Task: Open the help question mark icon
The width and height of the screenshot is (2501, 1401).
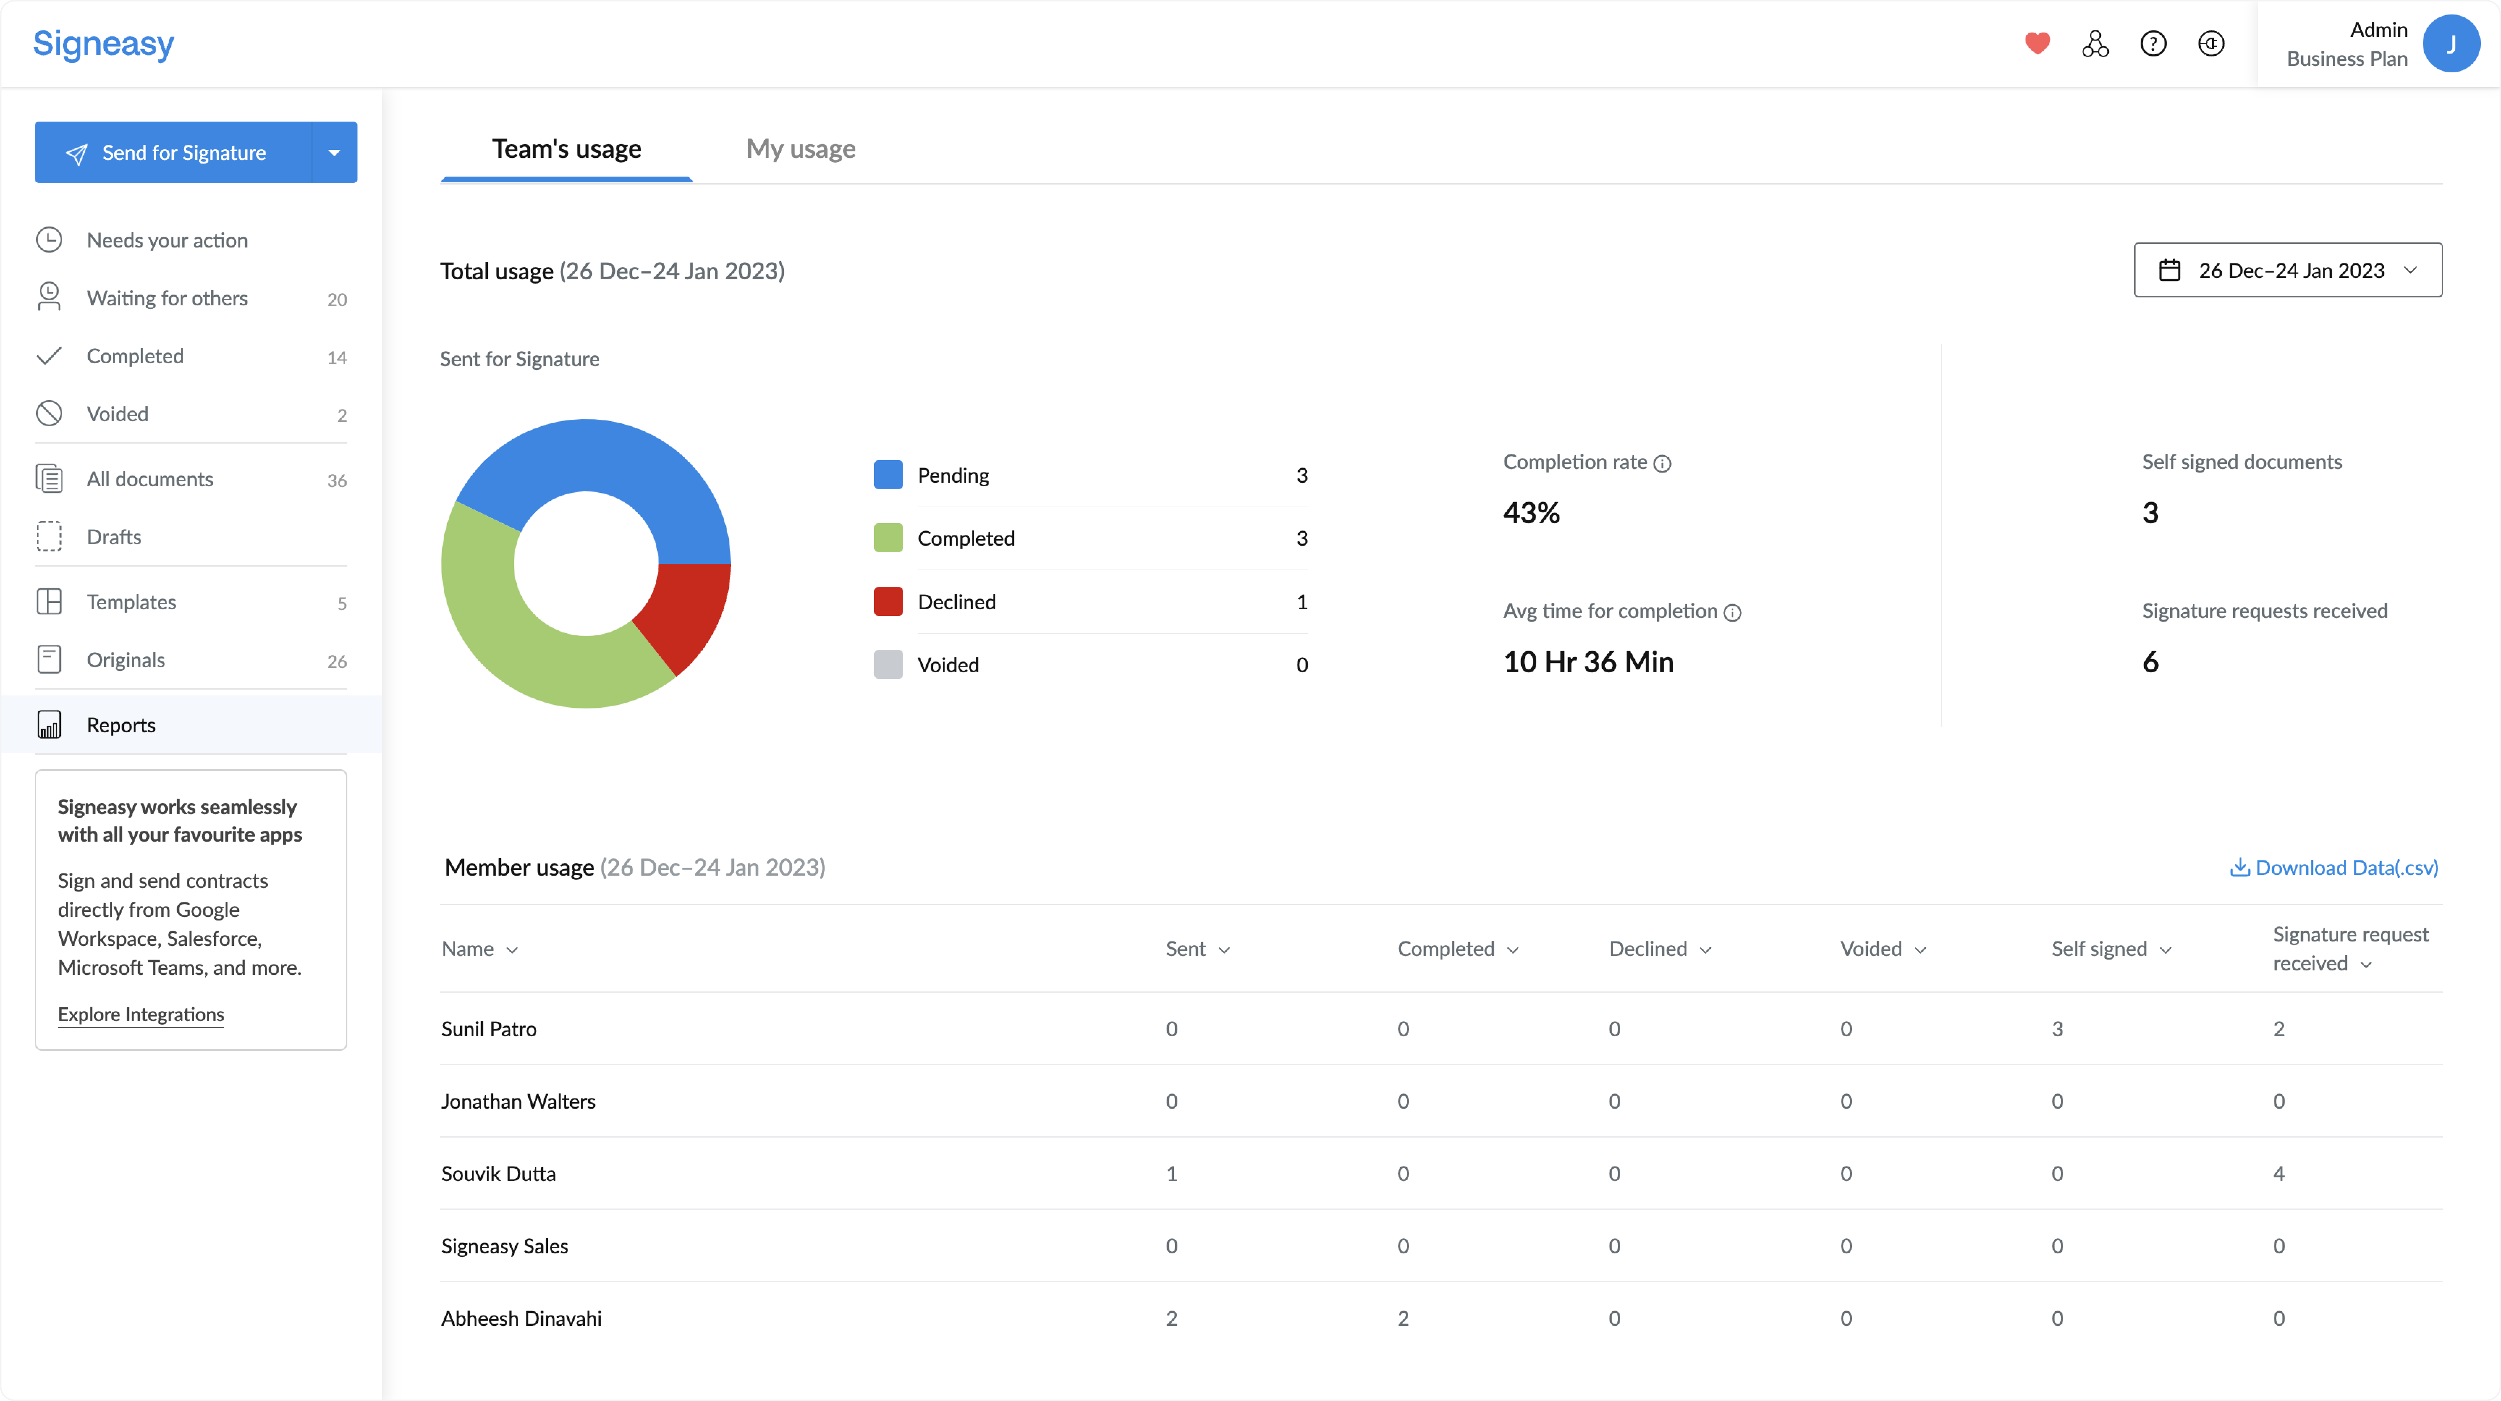Action: [x=2153, y=44]
